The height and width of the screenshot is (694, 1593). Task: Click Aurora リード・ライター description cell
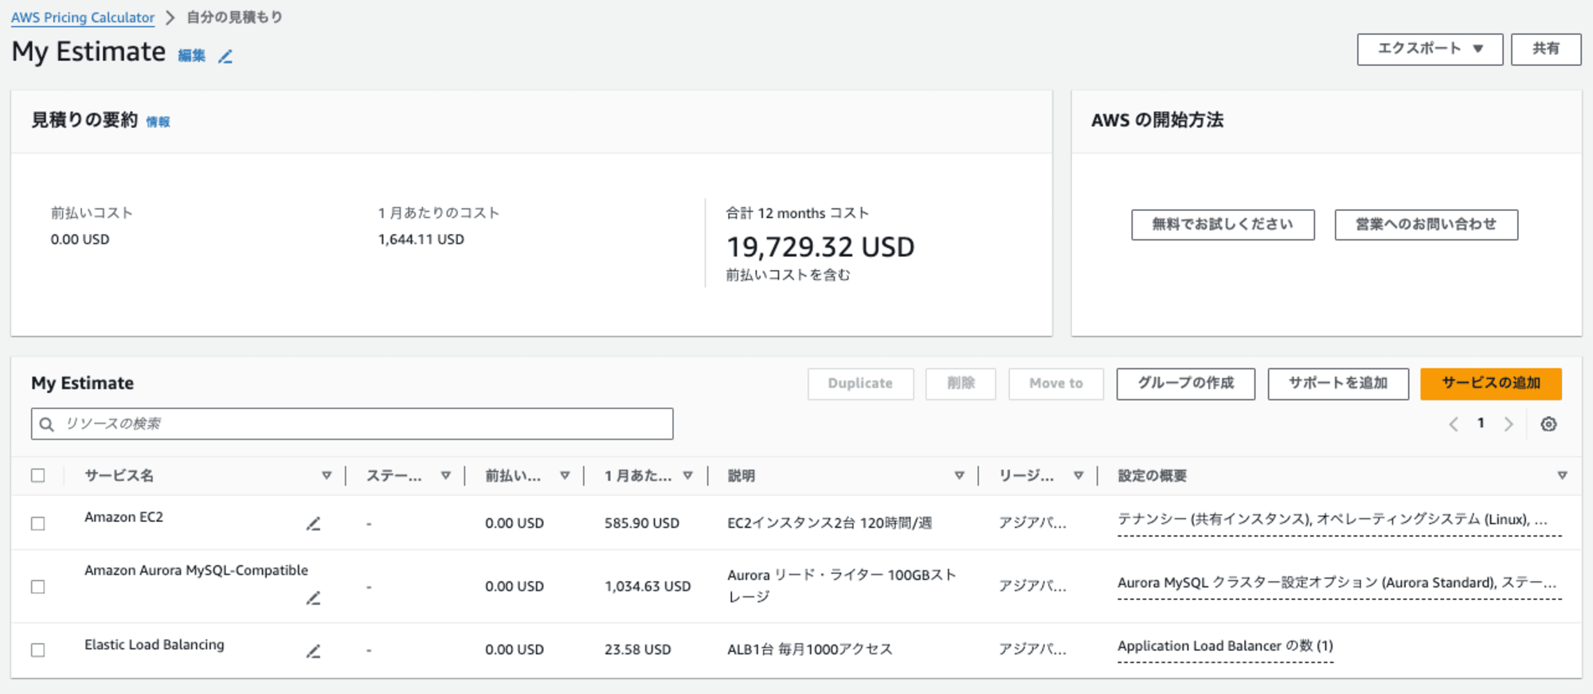841,586
